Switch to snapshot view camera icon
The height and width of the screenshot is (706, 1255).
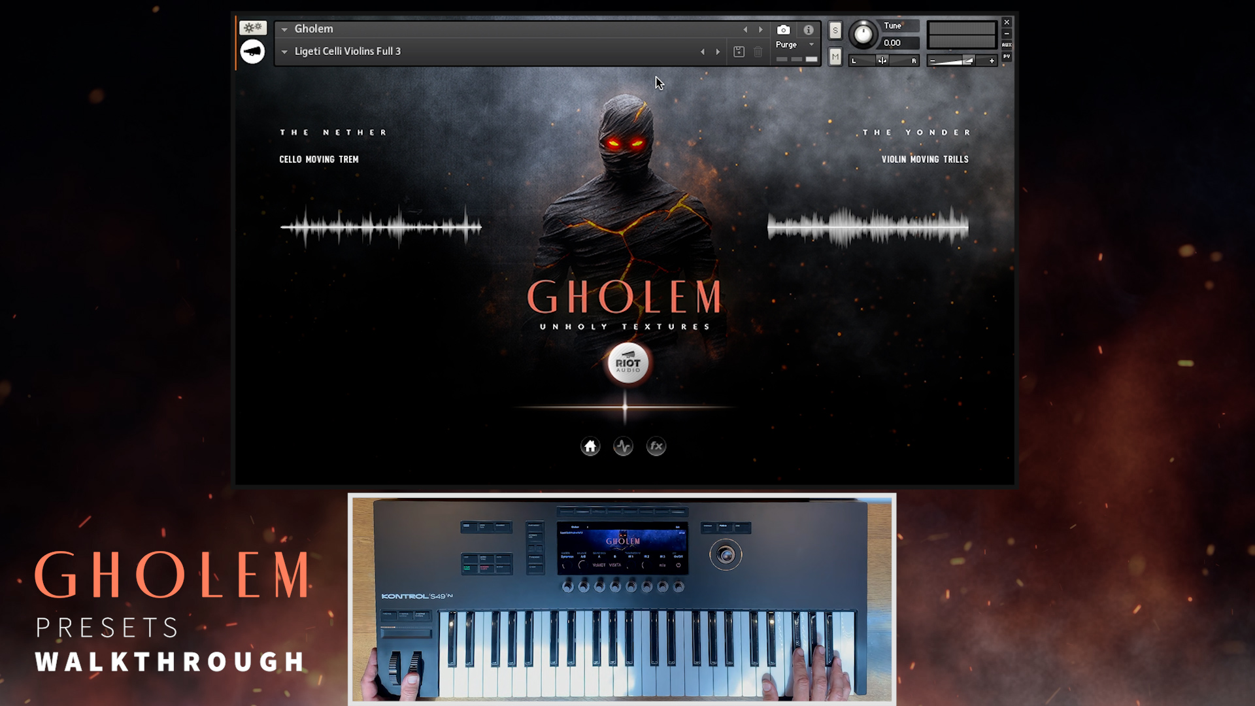783,29
